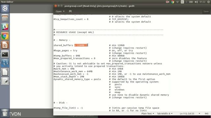The width and height of the screenshot is (211, 118).
Task: Click the '#max_stack_depth = 2MB' line
Action: [x=69, y=76]
